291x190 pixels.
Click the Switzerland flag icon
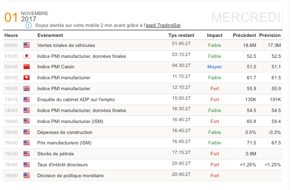point(26,78)
